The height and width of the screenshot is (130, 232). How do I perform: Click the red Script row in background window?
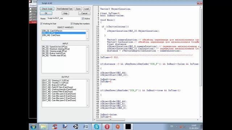click(33, 22)
